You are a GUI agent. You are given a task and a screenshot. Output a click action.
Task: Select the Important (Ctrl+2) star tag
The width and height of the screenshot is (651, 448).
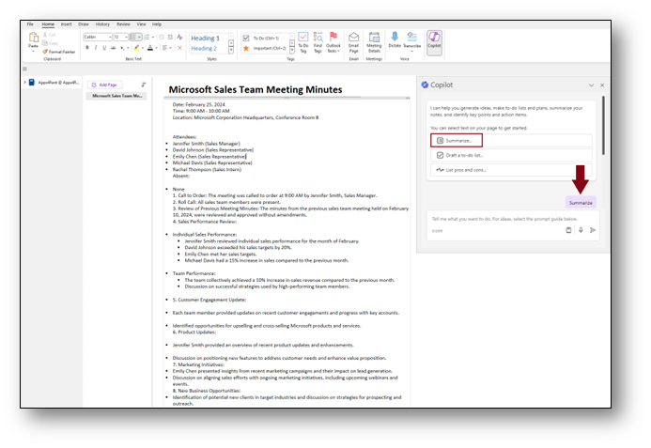tap(264, 48)
